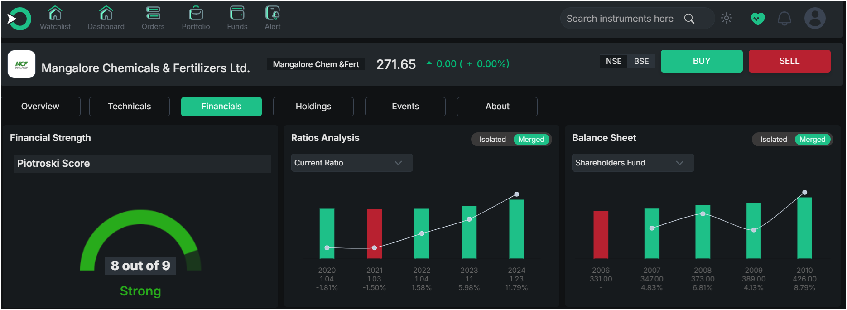Click the search magnifier icon

(x=689, y=19)
